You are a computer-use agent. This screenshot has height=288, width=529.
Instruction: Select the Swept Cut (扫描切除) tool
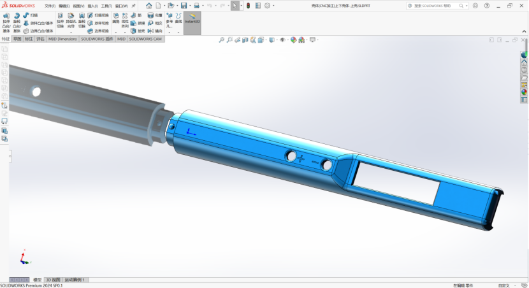tap(98, 15)
